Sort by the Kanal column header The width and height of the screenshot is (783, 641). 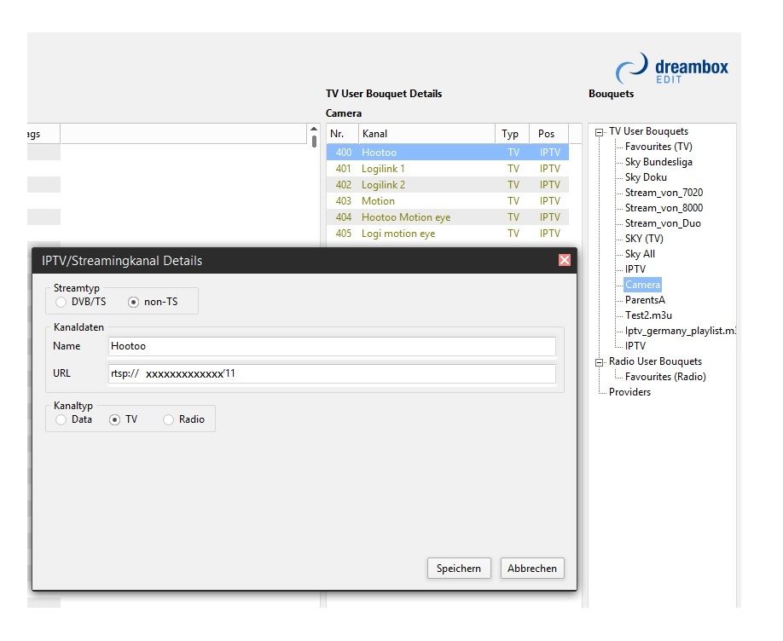[x=427, y=134]
